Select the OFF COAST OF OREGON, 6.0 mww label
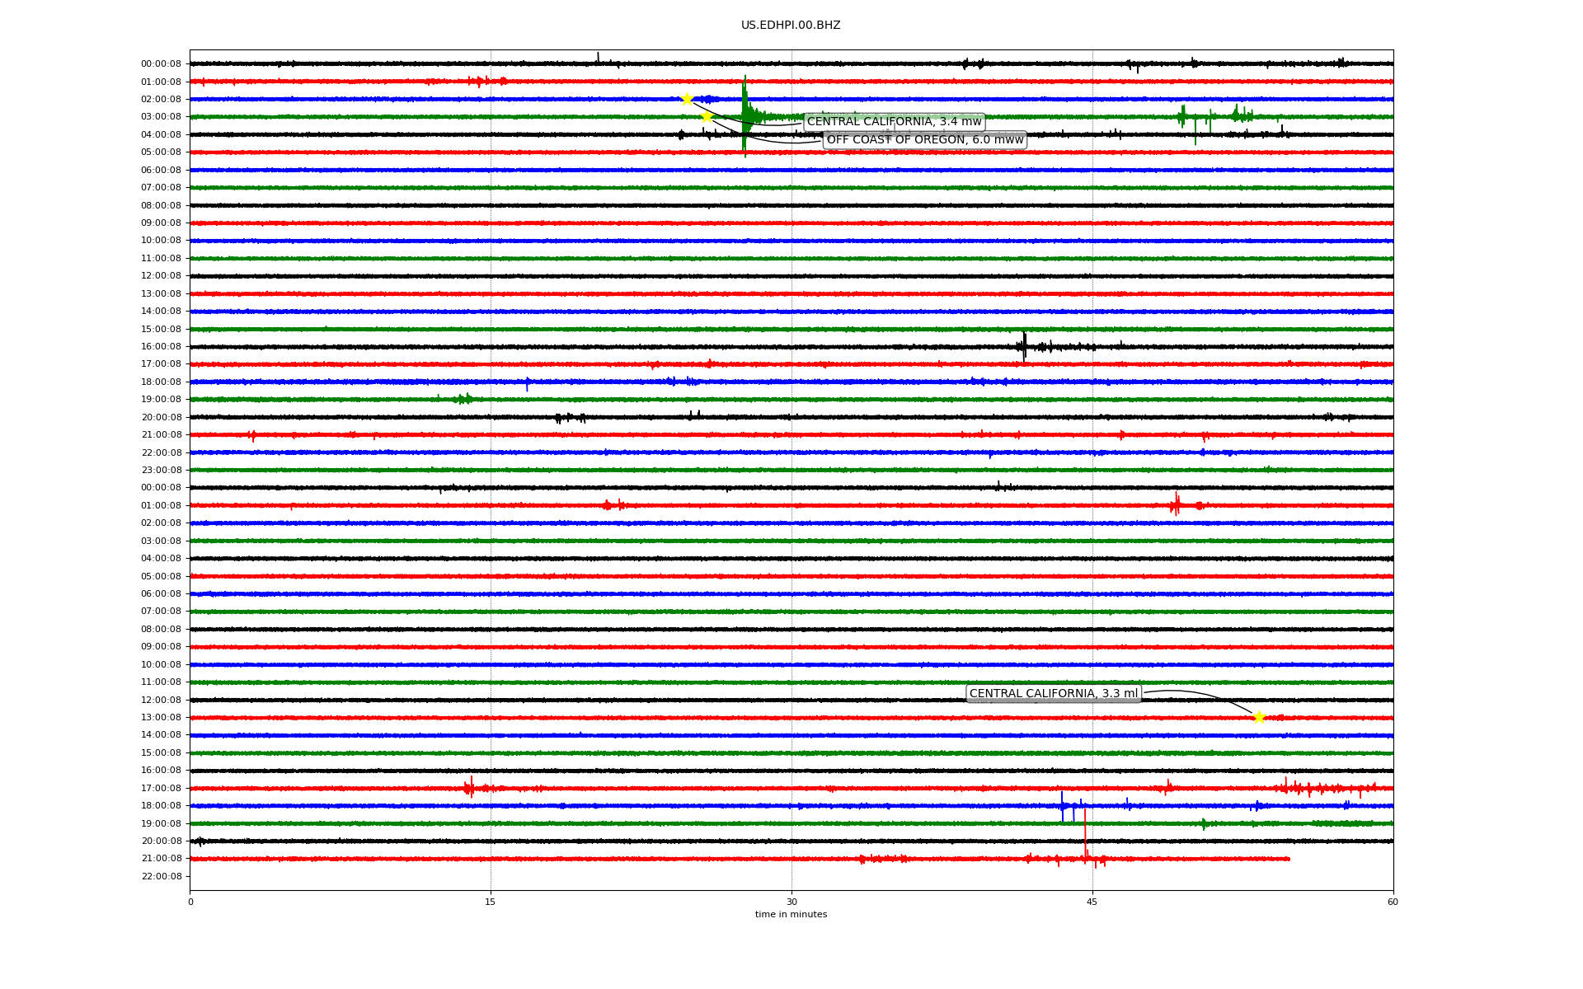This screenshot has height=989, width=1583. coord(924,140)
